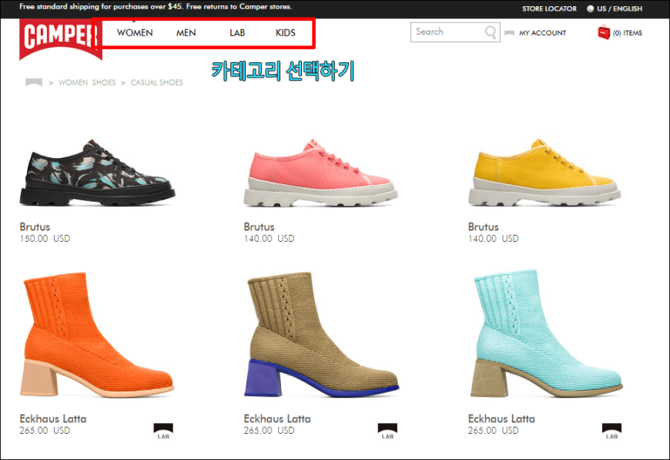The image size is (670, 460).
Task: Click the red Camper logo
Action: (x=60, y=39)
